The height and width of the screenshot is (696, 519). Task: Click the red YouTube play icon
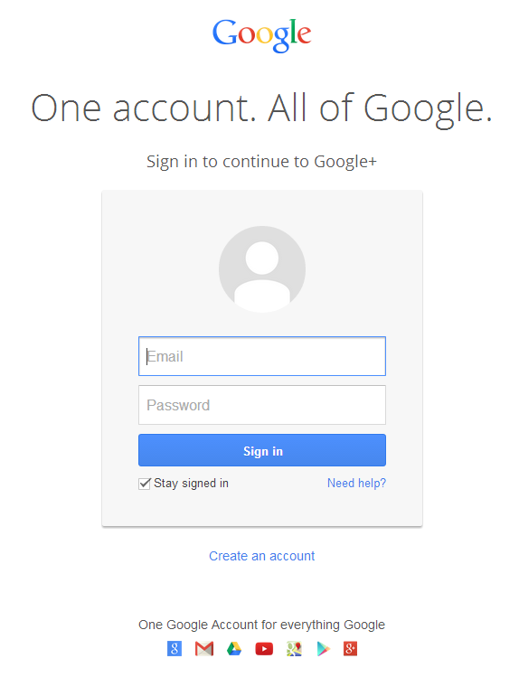[264, 649]
